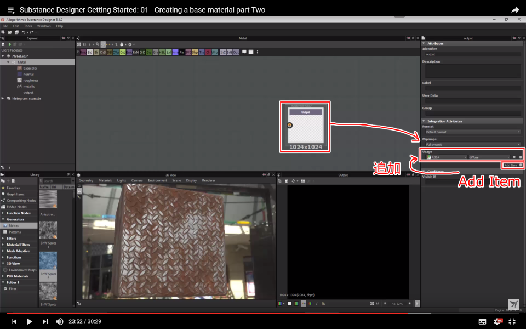Collapse the Metal graph tree
This screenshot has height=329, width=526.
pyautogui.click(x=8, y=62)
